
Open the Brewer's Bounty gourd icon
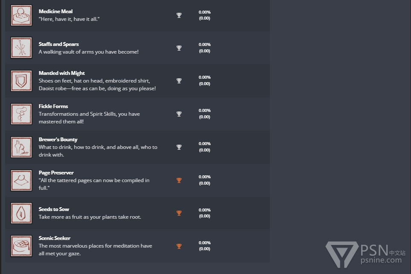21,147
